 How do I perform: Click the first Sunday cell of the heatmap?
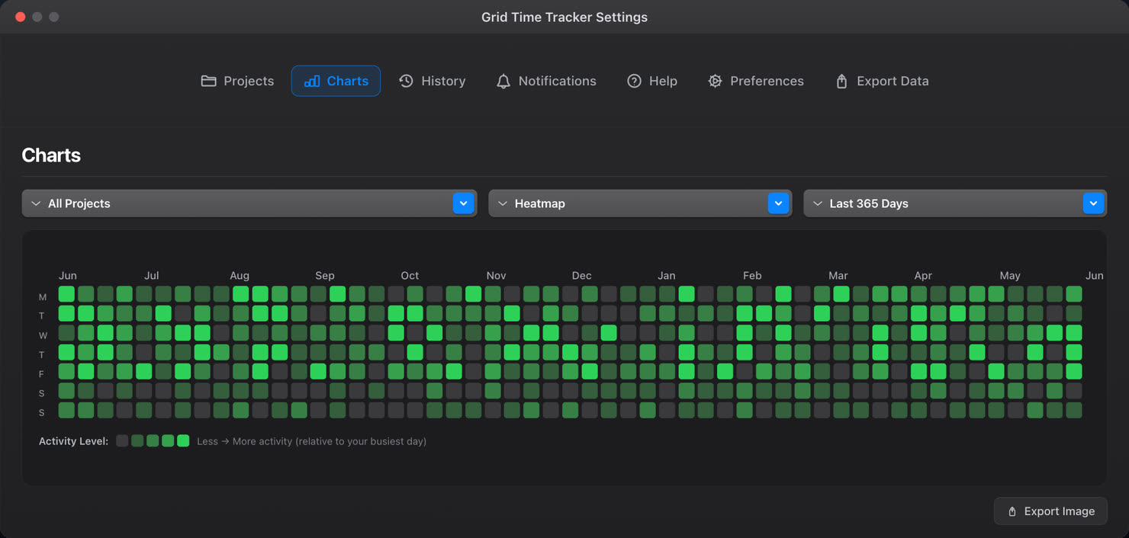(x=66, y=410)
